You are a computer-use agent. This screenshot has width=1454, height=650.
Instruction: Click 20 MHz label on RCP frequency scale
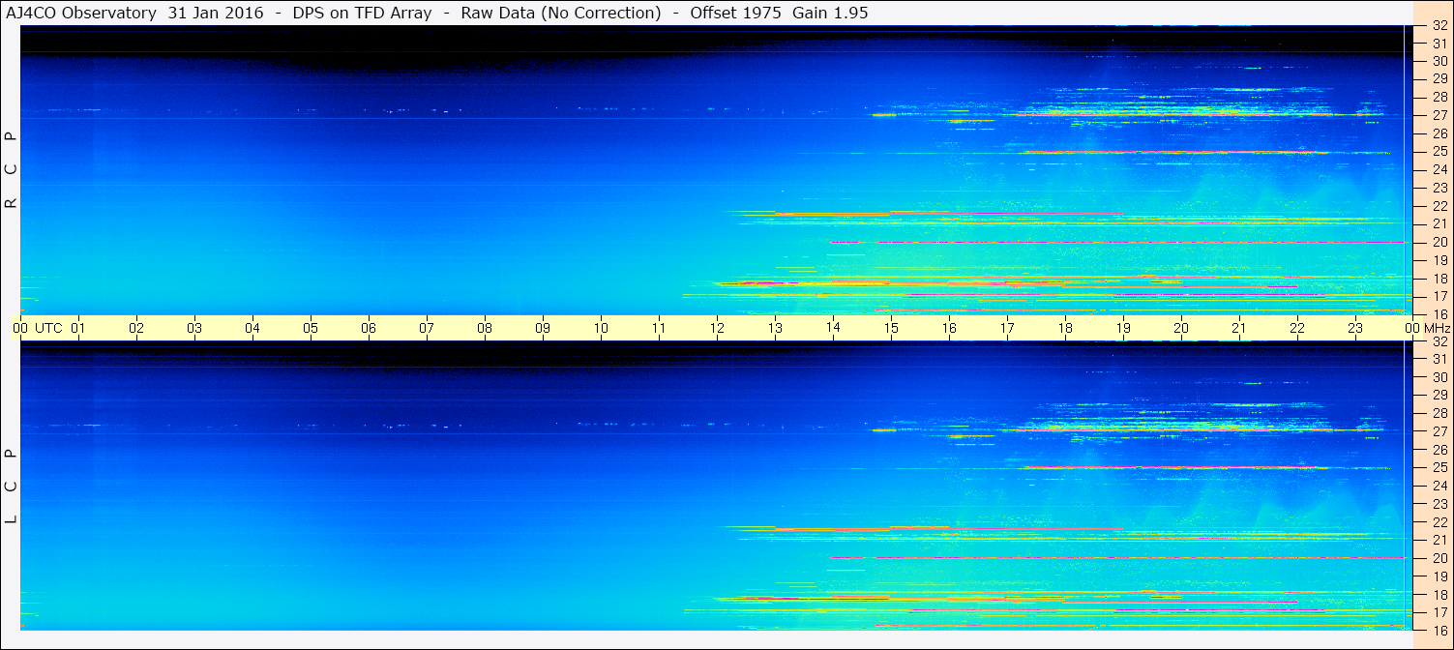[x=1439, y=242]
